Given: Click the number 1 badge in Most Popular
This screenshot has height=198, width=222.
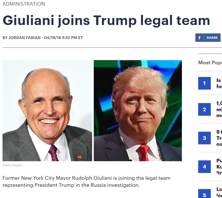Looking at the screenshot, I should 204,83.
